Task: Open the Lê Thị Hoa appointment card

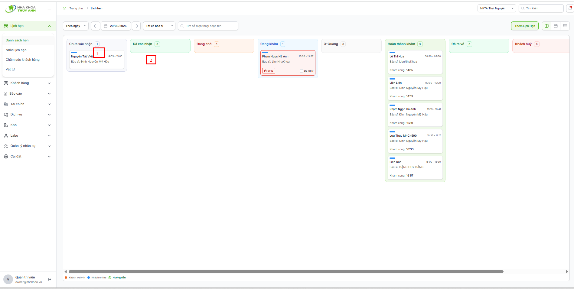Action: (x=415, y=62)
